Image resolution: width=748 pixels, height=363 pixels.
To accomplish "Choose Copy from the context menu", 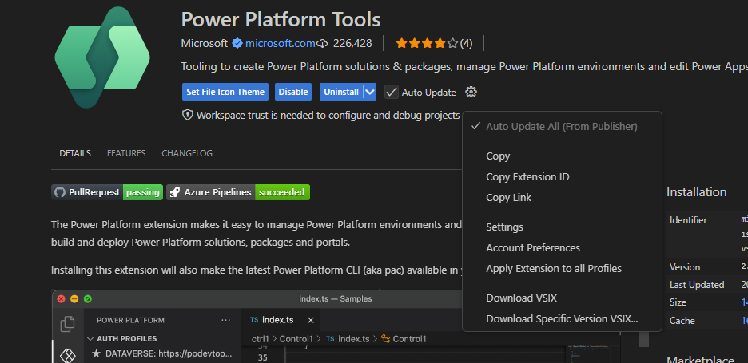I will point(562,156).
